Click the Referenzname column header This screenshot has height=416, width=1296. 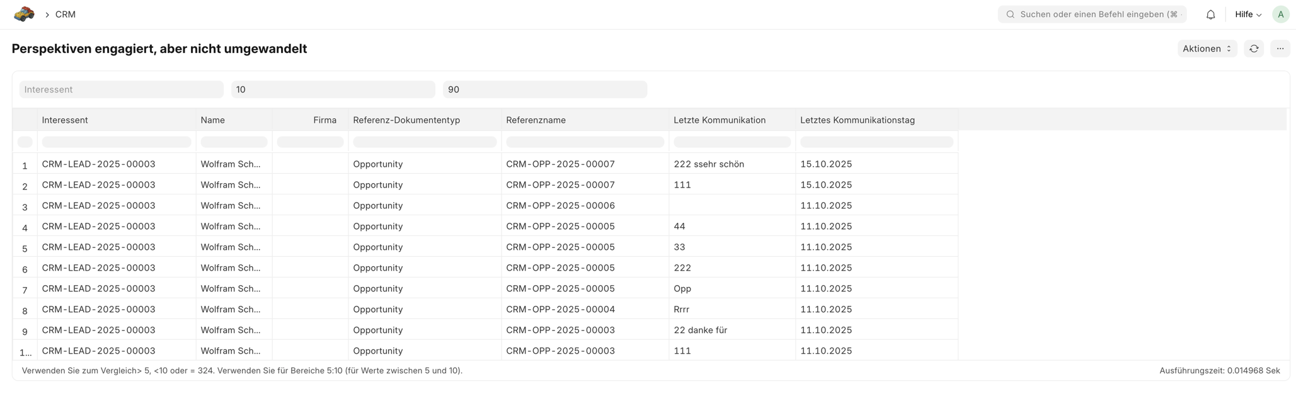coord(536,120)
